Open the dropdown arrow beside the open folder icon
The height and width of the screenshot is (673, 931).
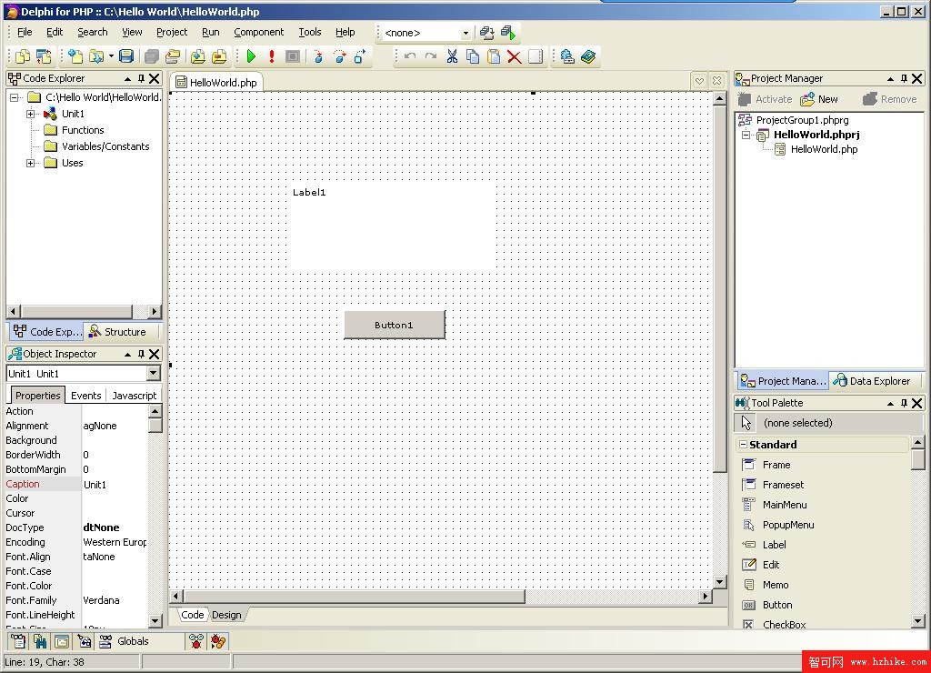coord(111,56)
